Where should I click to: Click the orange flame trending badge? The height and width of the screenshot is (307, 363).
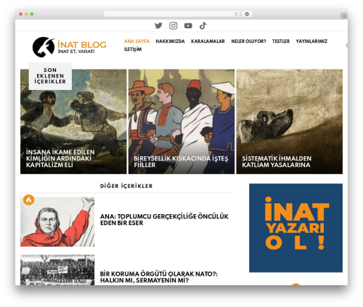pyautogui.click(x=29, y=200)
